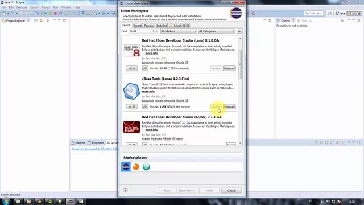Favorite JBoss Tools Luna with star button
Screen dimensions: 364x205
(x=131, y=106)
